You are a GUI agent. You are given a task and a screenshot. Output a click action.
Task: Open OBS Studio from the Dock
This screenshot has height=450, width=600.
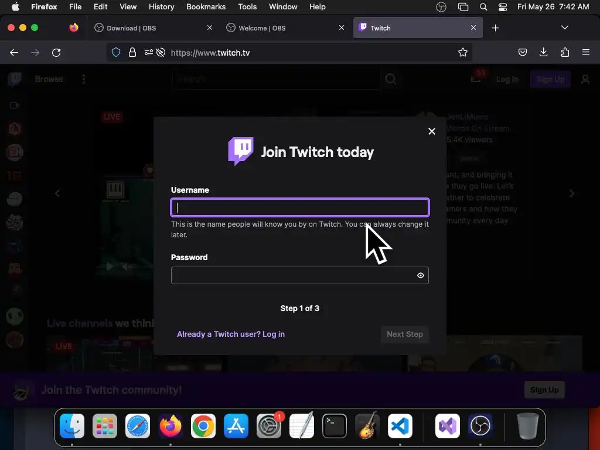tap(480, 426)
